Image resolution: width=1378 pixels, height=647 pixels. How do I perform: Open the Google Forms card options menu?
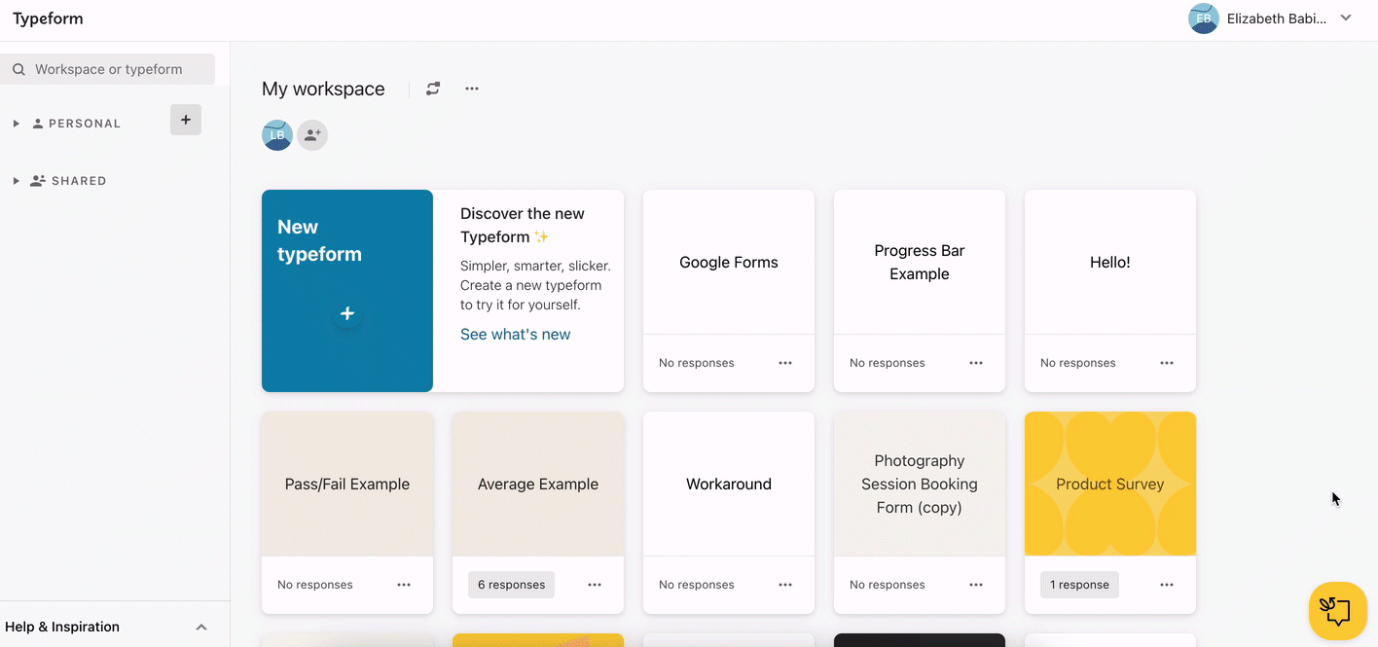click(x=785, y=363)
